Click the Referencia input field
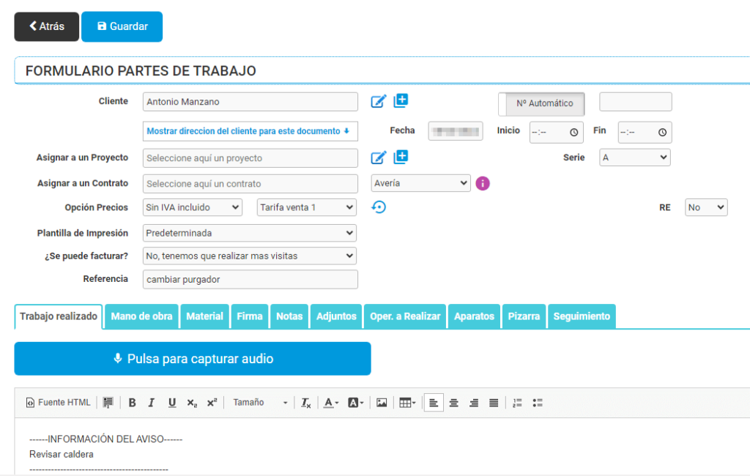The height and width of the screenshot is (476, 750). click(250, 279)
